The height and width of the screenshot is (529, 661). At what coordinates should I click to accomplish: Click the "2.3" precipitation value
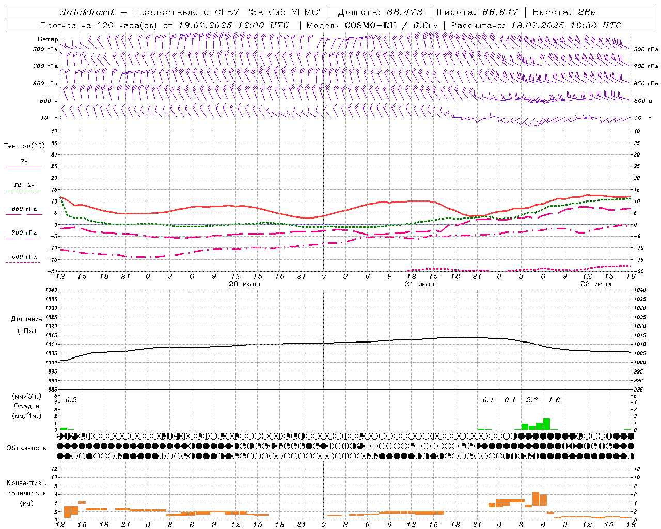coord(532,400)
